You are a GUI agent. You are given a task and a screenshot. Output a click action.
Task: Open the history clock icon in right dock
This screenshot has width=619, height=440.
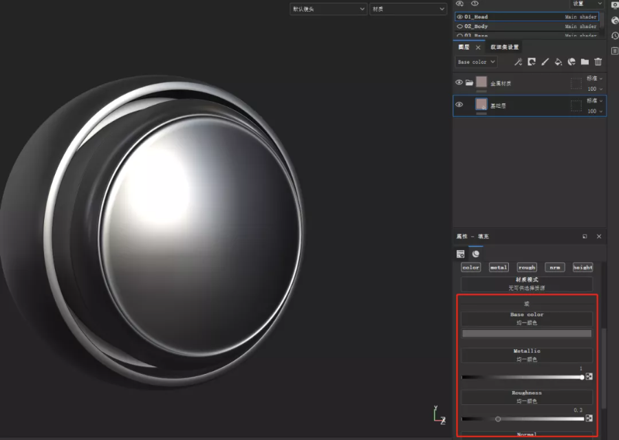click(x=615, y=36)
